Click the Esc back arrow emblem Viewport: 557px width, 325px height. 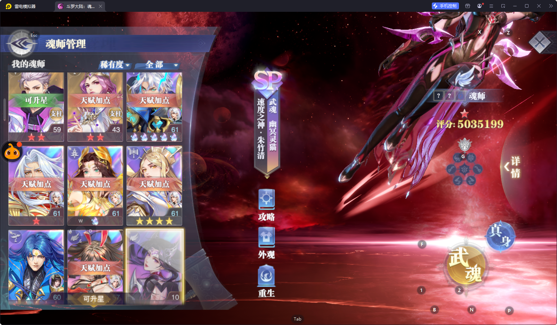[x=22, y=44]
